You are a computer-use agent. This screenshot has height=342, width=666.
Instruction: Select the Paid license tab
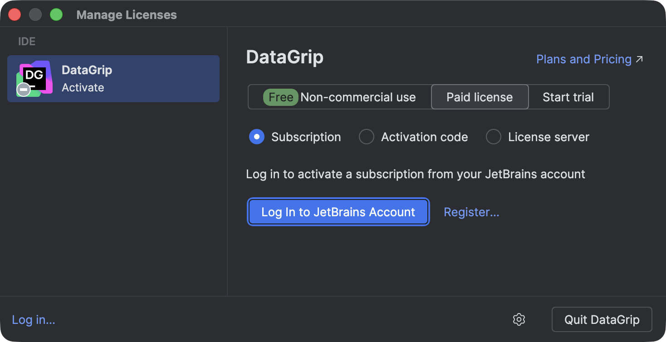pyautogui.click(x=480, y=97)
